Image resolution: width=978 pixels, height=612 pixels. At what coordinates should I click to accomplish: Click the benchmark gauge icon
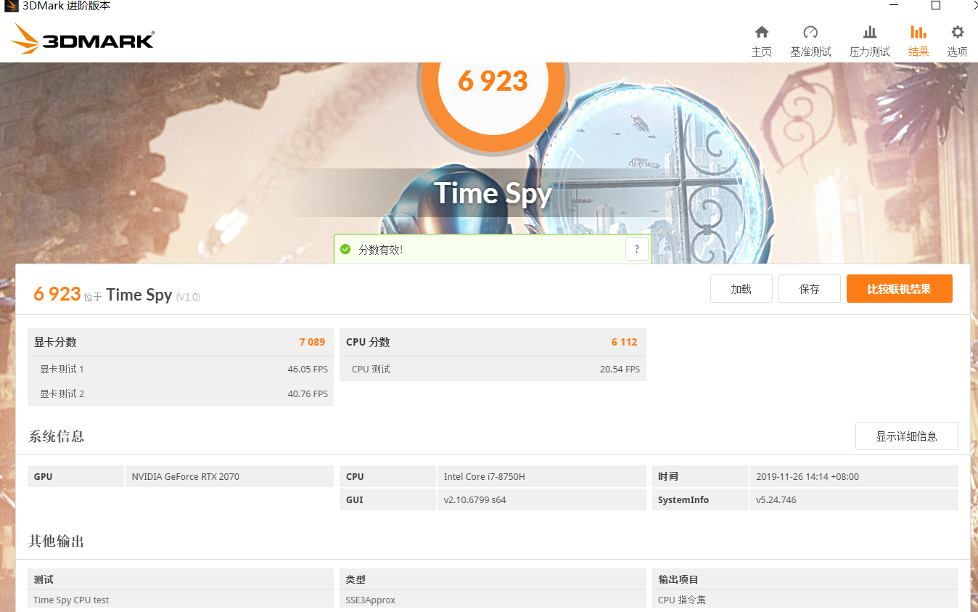pyautogui.click(x=810, y=32)
